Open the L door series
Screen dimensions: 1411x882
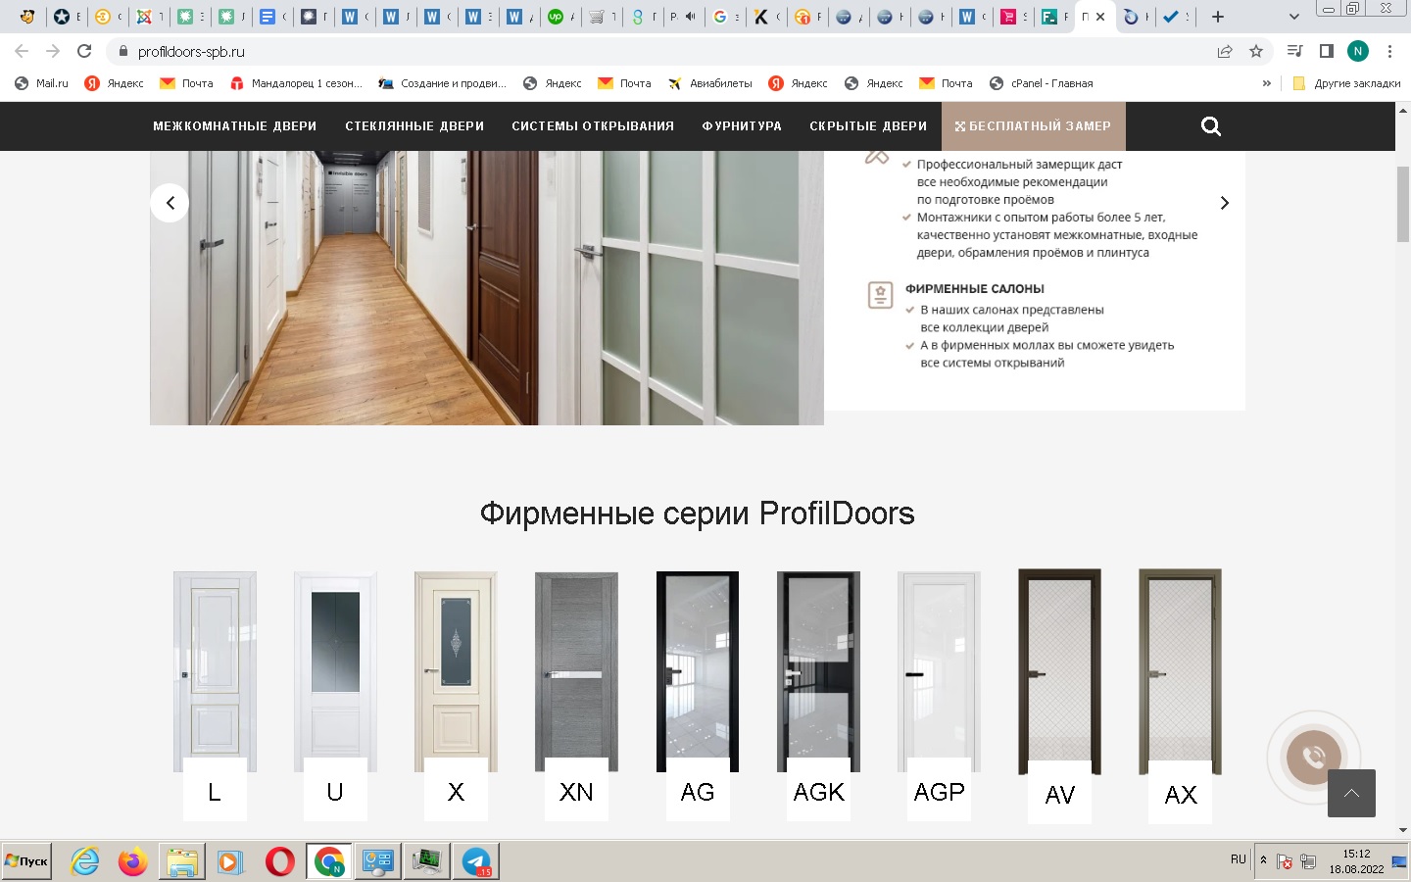pyautogui.click(x=215, y=696)
